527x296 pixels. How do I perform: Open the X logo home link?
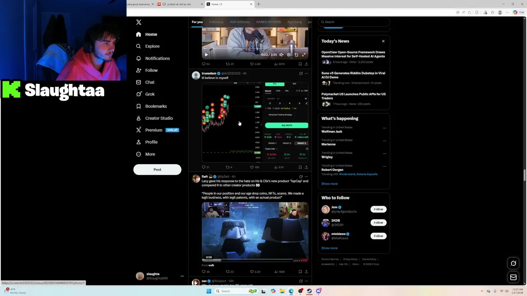tap(139, 22)
